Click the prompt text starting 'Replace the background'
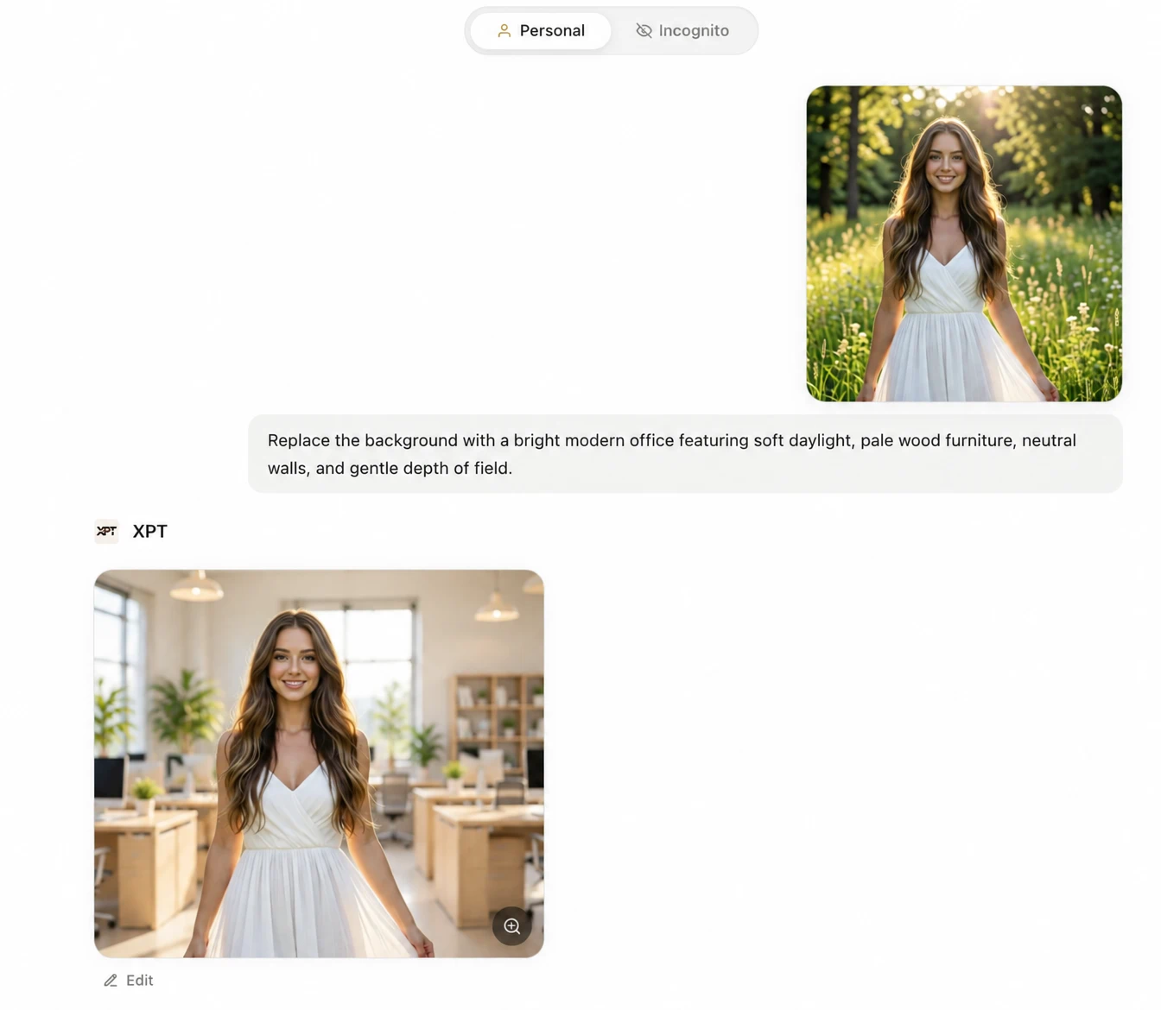Screen dimensions: 1161x1010 click(671, 454)
